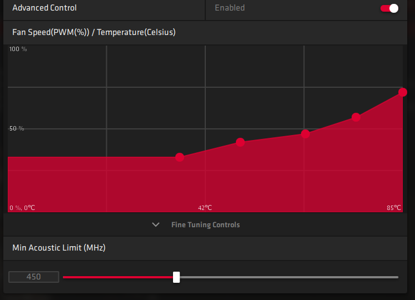Screen dimensions: 415x300
Task: Click the 50 % axis label
Action: 17,128
